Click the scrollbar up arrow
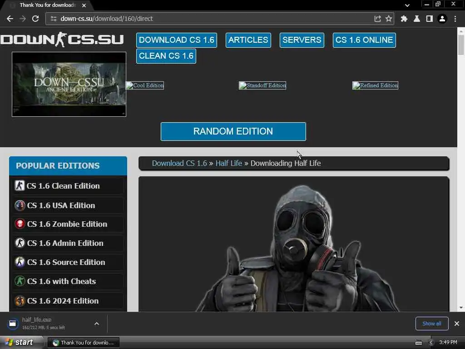 (x=461, y=30)
